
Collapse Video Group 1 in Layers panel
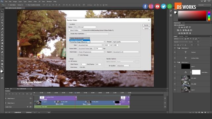pyautogui.click(x=177, y=62)
